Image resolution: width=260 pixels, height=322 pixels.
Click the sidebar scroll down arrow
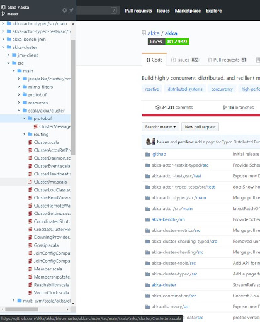click(73, 303)
